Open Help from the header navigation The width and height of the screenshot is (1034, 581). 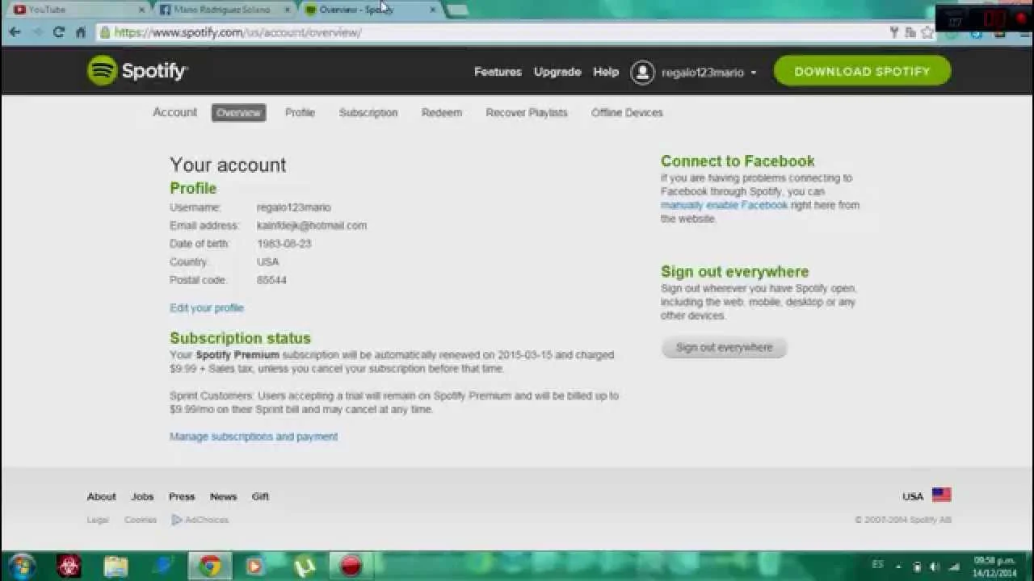pyautogui.click(x=606, y=72)
